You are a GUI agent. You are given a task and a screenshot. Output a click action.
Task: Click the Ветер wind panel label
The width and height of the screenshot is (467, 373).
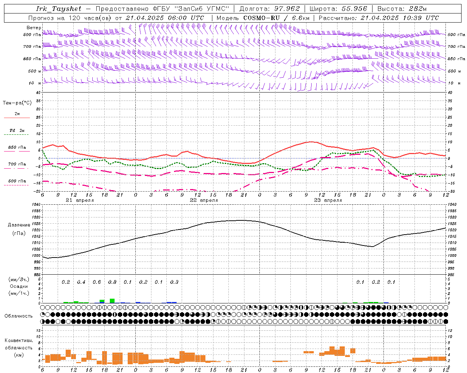pos(34,28)
